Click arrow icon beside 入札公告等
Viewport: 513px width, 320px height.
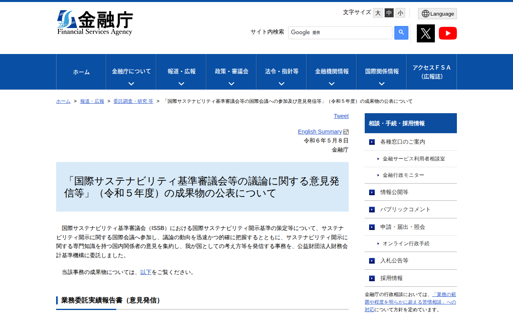pos(372,261)
